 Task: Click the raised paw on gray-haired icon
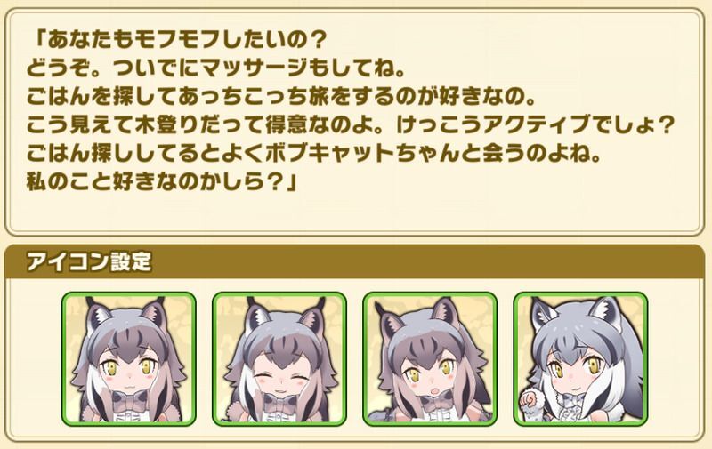pos(530,399)
